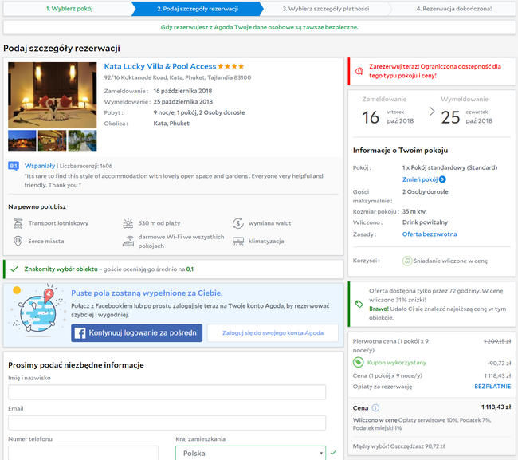Open the Kraj zamieszkania dropdown showing Polska
The image size is (518, 460).
click(250, 453)
